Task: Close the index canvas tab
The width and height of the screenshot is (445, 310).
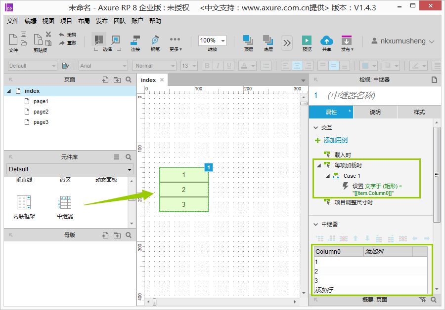Action: click(x=162, y=80)
